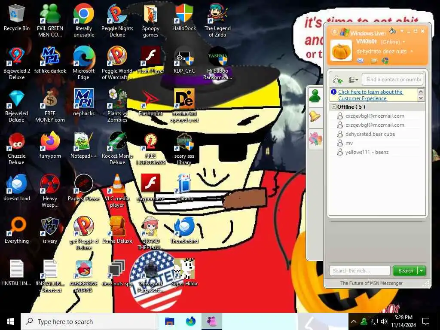This screenshot has height=330, width=440.
Task: Open the Thunderbird desktop shortcut
Action: (x=184, y=230)
